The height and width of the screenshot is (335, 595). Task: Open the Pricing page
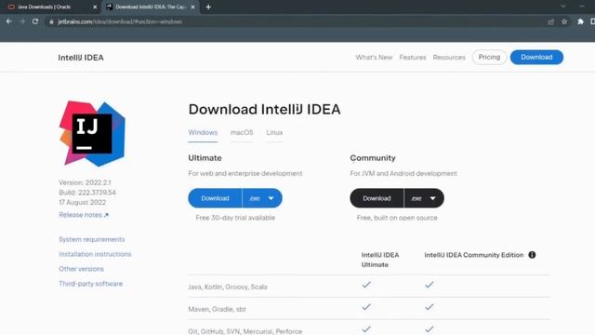coord(489,57)
